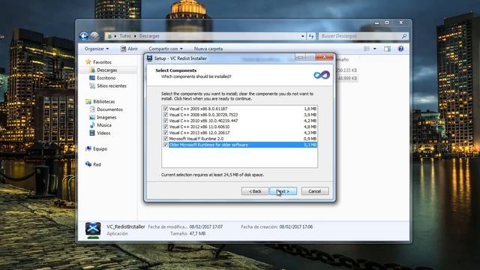Screen dimensions: 480x270
Task: Click '08/02/2017 17:07' modification date in details pane
Action: (206, 226)
